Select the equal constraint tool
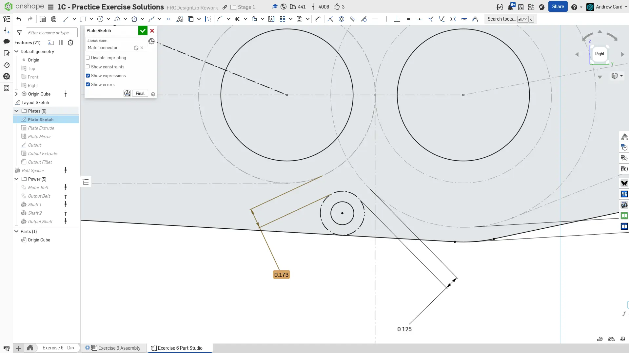Screen dimensions: 629x353 [x=408, y=19]
